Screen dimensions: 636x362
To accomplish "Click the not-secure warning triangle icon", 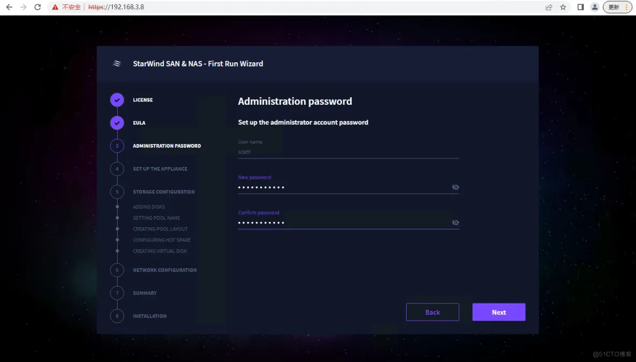I will pos(55,7).
